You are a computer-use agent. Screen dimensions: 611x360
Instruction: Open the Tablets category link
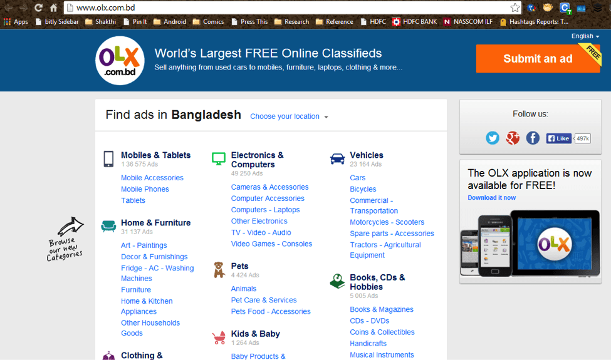coord(133,200)
